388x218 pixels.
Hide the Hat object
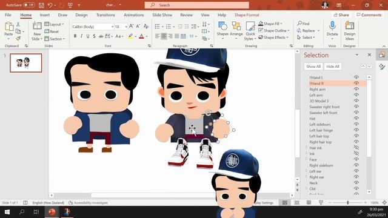pyautogui.click(x=356, y=119)
